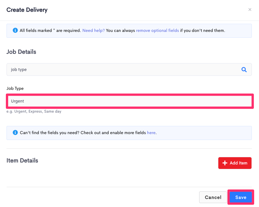
Task: Focus the job type search box
Action: tap(129, 70)
